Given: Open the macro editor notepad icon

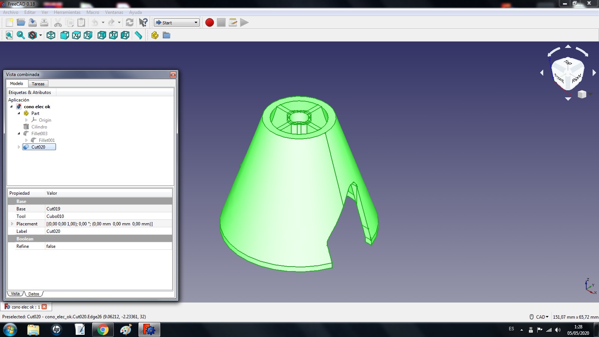Looking at the screenshot, I should [233, 22].
